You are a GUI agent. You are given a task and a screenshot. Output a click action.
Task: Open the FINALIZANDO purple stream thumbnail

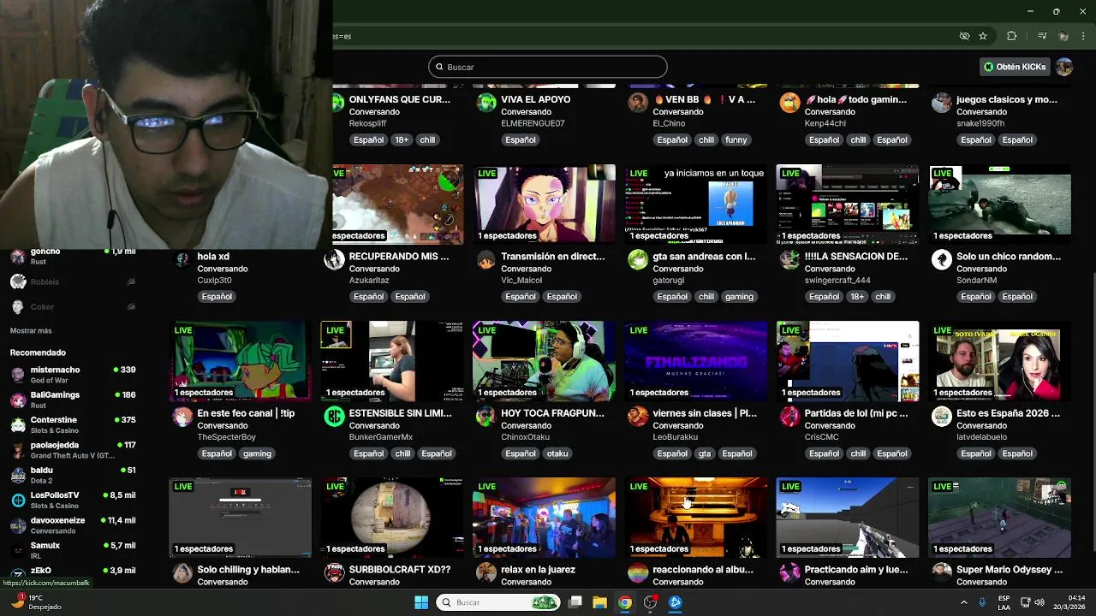pos(696,361)
